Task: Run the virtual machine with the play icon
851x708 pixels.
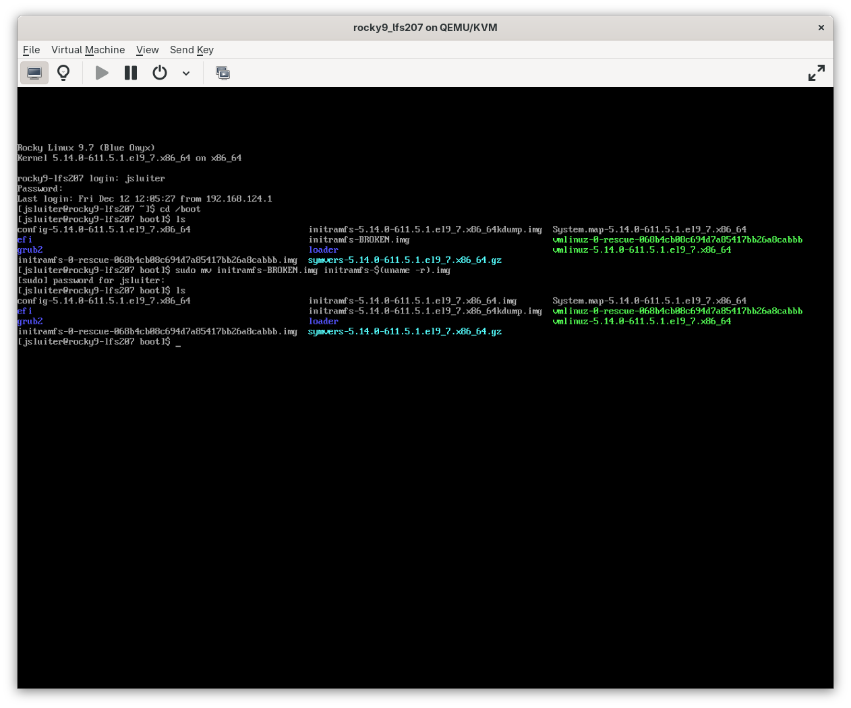Action: coord(101,72)
